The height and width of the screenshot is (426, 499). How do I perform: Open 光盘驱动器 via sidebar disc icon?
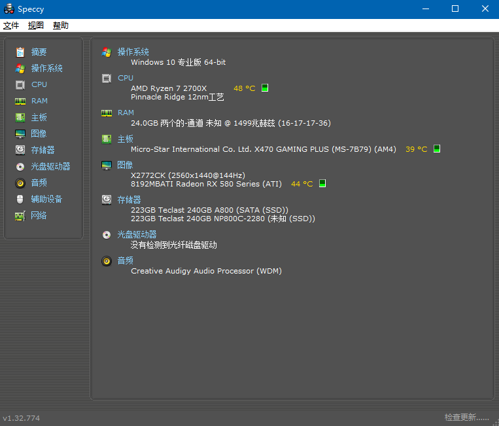pyautogui.click(x=20, y=166)
